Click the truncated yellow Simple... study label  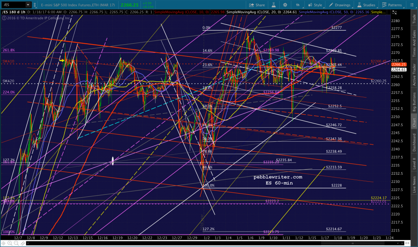[378, 12]
